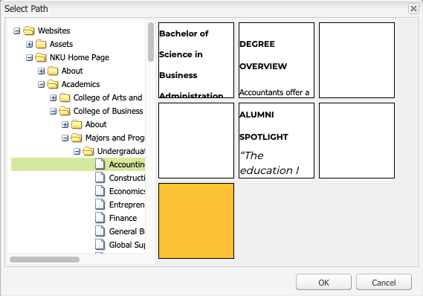Collapse College of Business node

[53, 111]
